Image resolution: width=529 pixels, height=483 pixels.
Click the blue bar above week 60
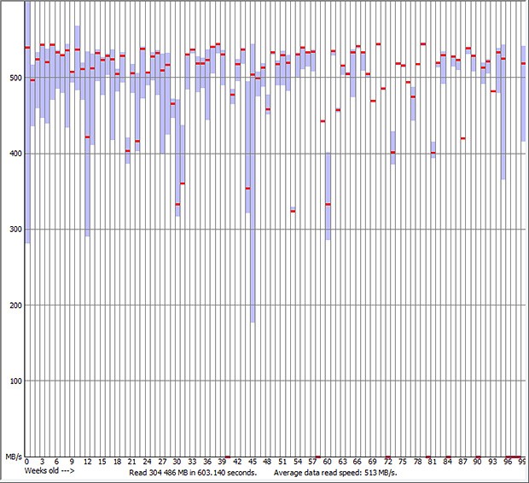[328, 196]
